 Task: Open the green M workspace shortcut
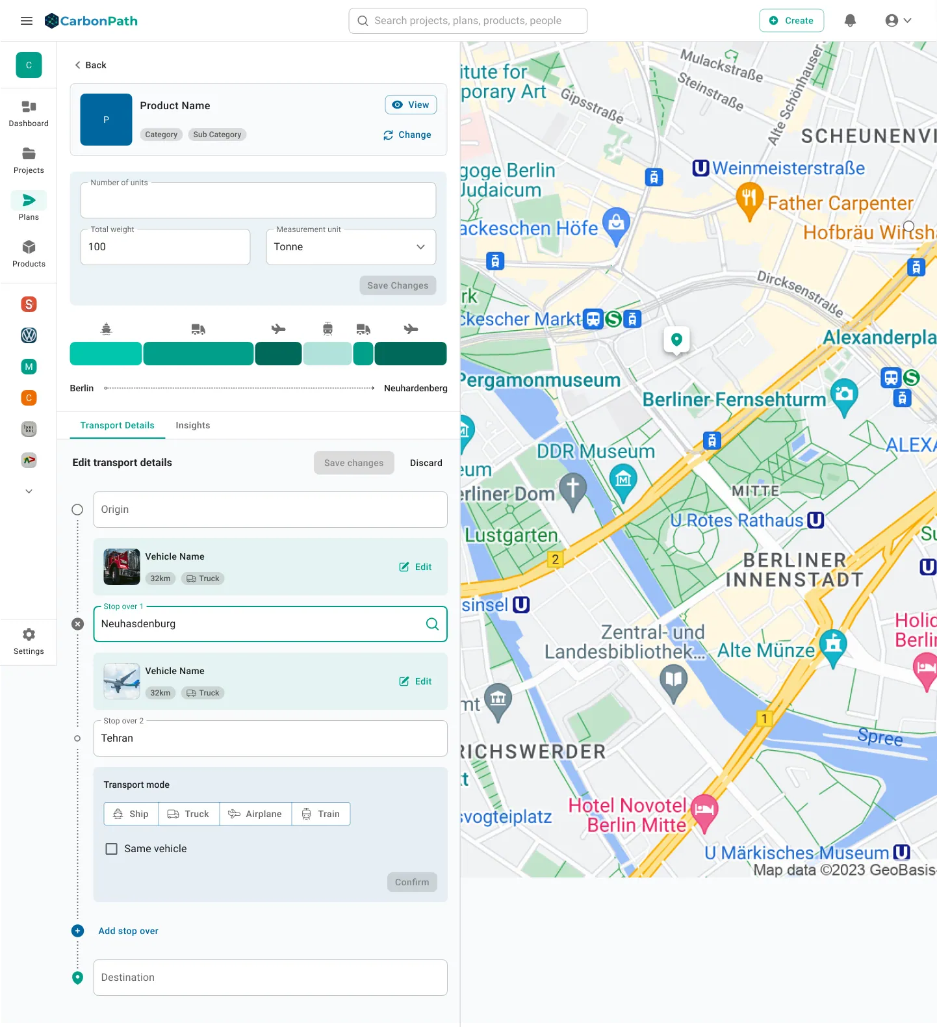point(29,367)
